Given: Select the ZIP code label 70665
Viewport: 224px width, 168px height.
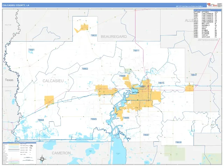Looking at the screenshot, I should [x=93, y=119].
